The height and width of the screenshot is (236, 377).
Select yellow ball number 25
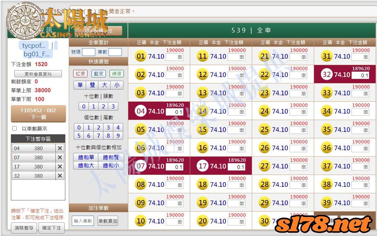click(x=264, y=130)
